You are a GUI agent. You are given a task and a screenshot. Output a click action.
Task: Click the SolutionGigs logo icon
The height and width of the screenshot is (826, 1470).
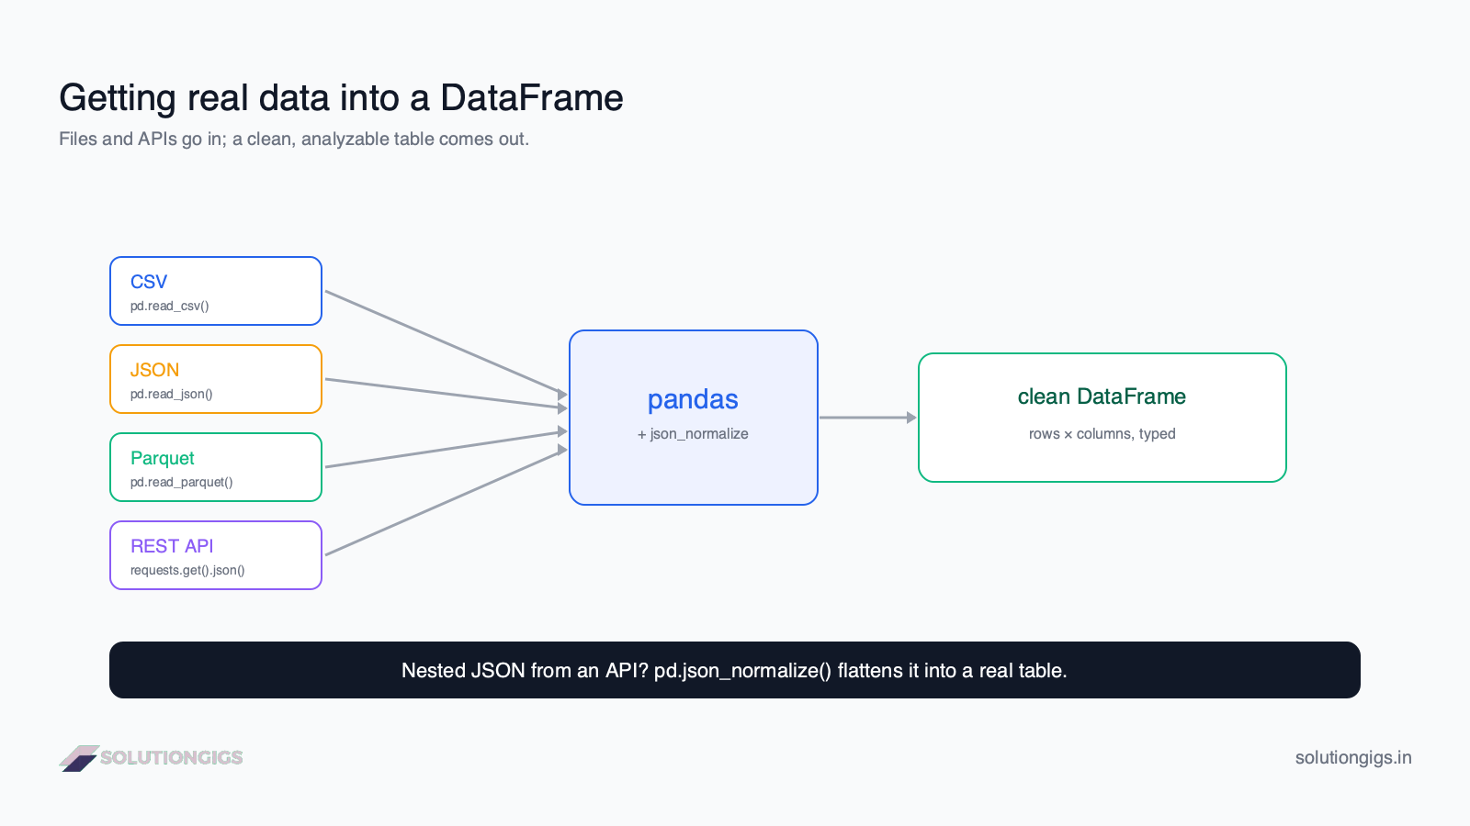tap(79, 758)
